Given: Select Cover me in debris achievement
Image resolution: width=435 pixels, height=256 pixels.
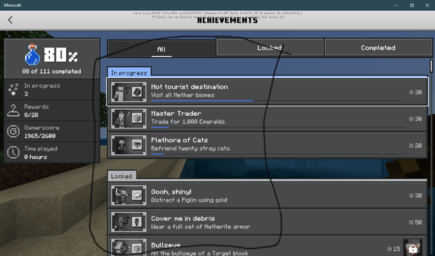Looking at the screenshot, I should 267,222.
